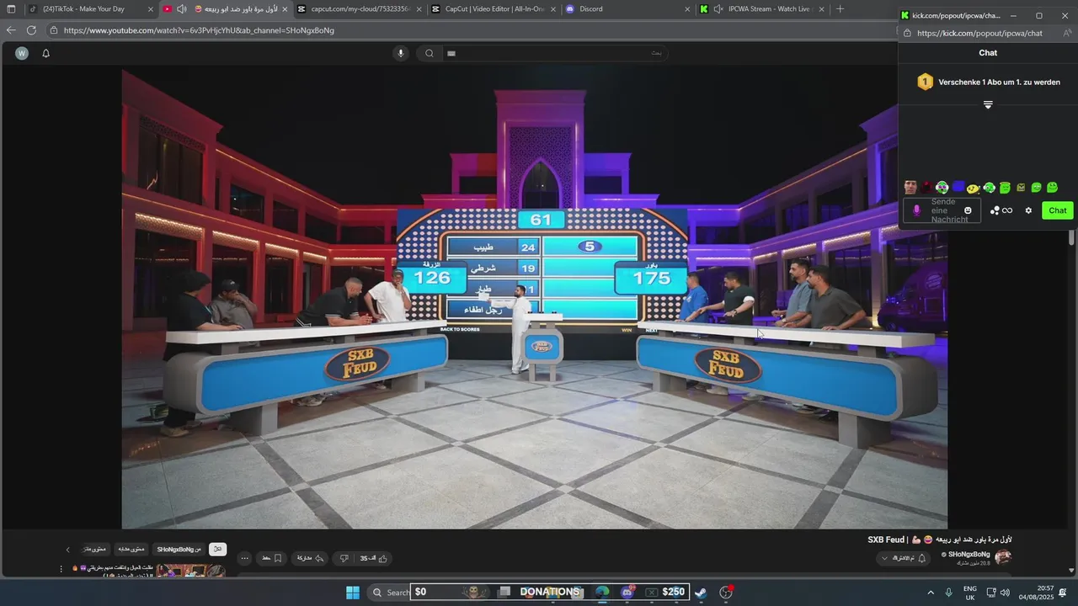Image resolution: width=1078 pixels, height=606 pixels.
Task: Collapse the Kick chat leaderboard arrow
Action: coord(988,105)
